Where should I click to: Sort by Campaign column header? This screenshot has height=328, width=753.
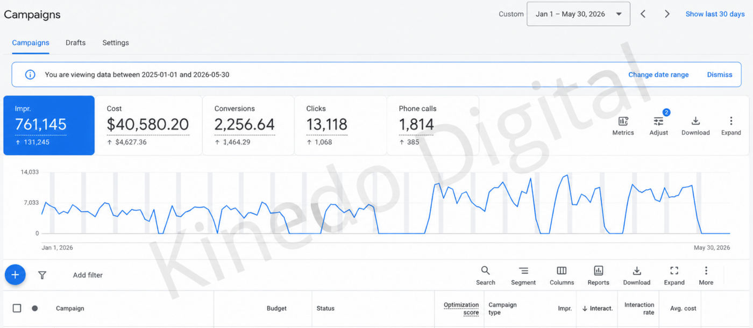click(70, 309)
